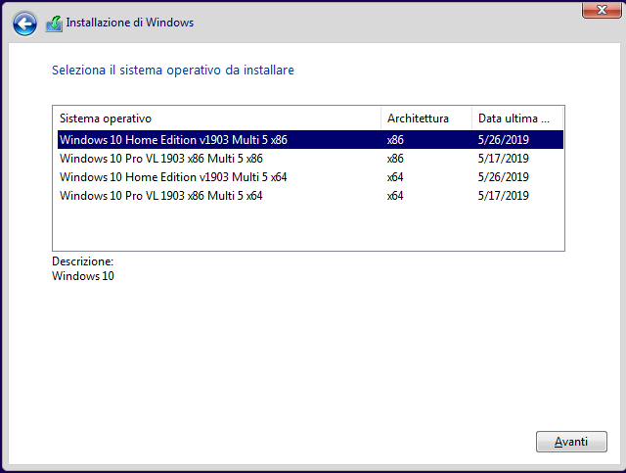Click the Architettura column header
Viewport: 626px width, 473px height.
coord(426,118)
